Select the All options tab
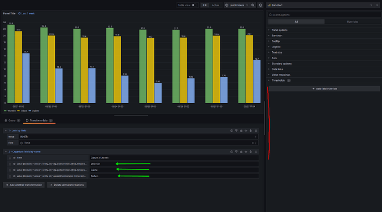 [x=296, y=22]
